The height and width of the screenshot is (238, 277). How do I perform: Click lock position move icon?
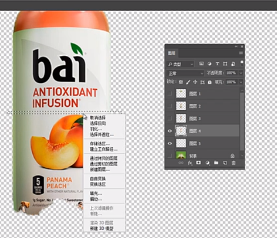[x=195, y=82]
